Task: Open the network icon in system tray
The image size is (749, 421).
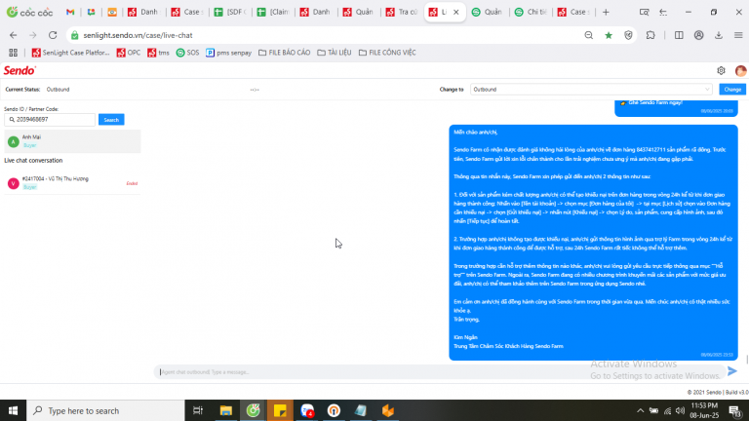Action: (667, 410)
